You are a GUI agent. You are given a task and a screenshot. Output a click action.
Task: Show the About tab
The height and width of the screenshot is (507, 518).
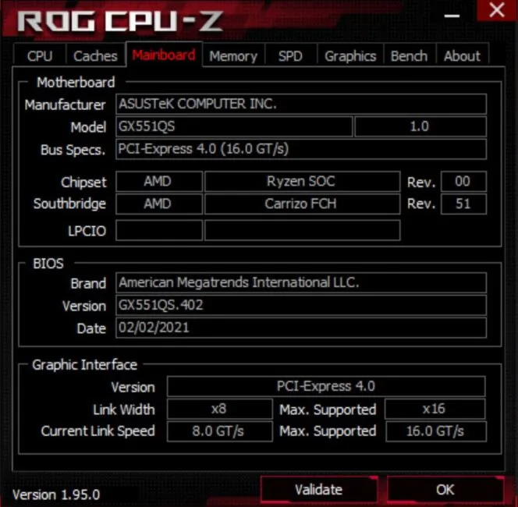(462, 56)
